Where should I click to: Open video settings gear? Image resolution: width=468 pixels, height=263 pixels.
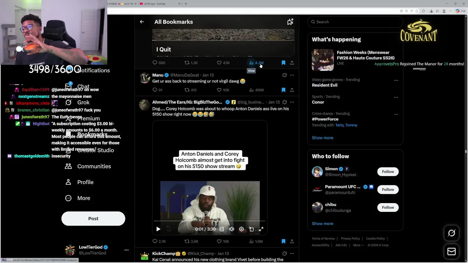click(x=241, y=229)
